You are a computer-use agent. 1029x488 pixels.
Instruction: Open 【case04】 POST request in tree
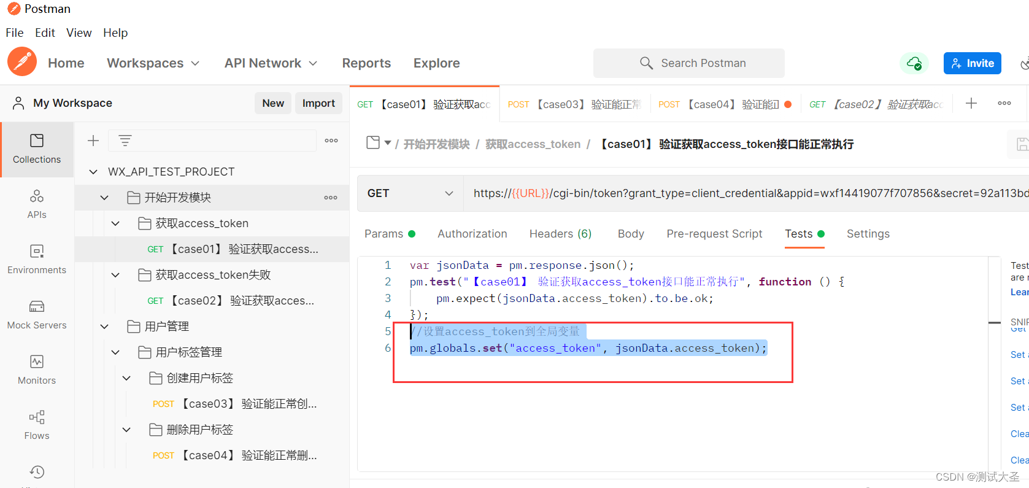[212, 455]
